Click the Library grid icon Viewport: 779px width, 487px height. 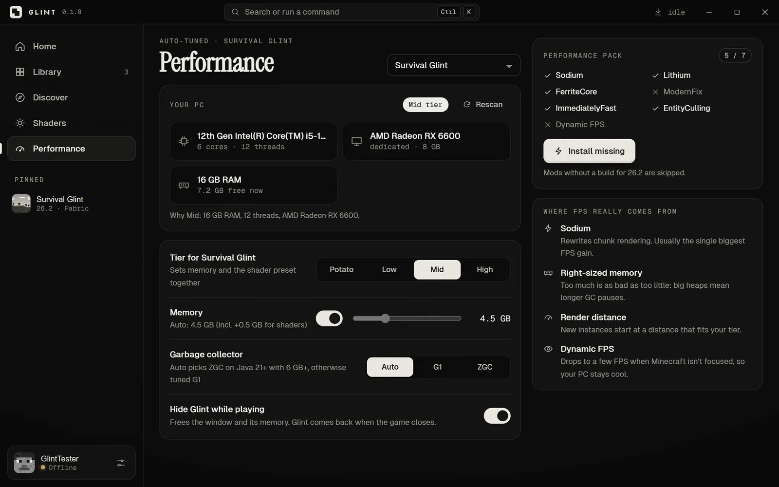coord(20,72)
